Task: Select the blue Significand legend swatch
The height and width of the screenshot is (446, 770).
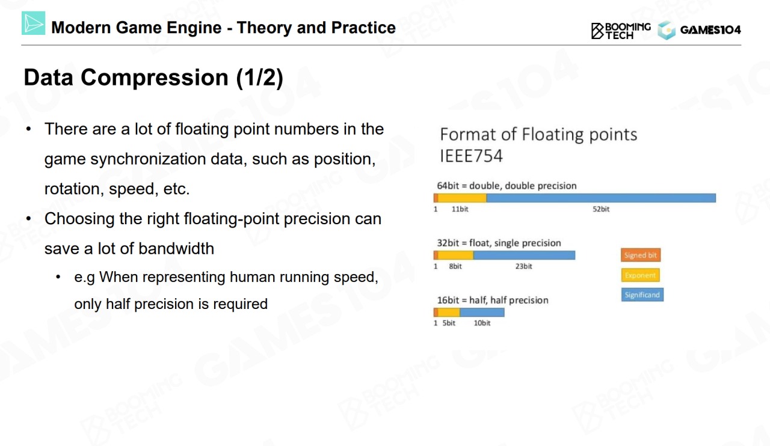Action: (x=642, y=295)
